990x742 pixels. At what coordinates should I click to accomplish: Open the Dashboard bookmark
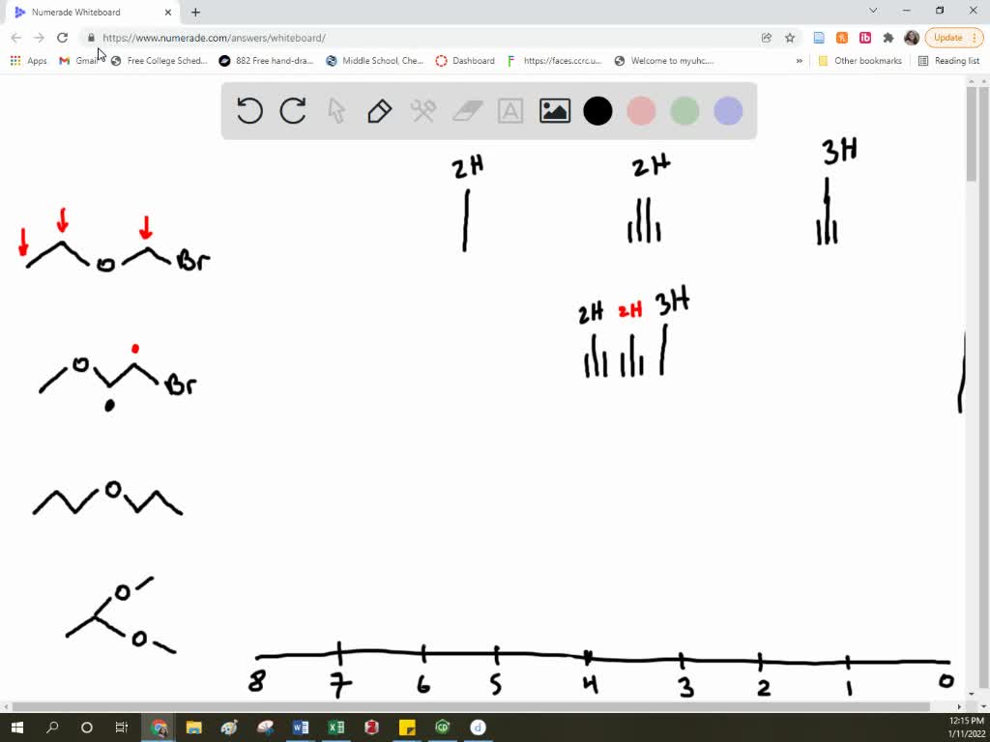tap(465, 60)
